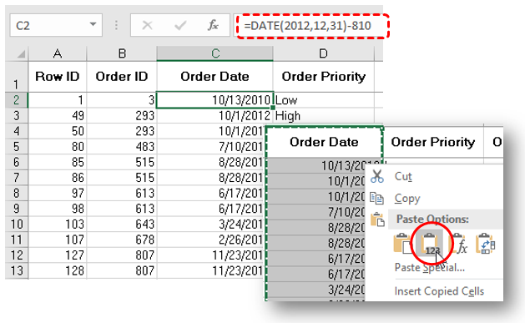Click Row ID cell with value 49

pyautogui.click(x=58, y=116)
